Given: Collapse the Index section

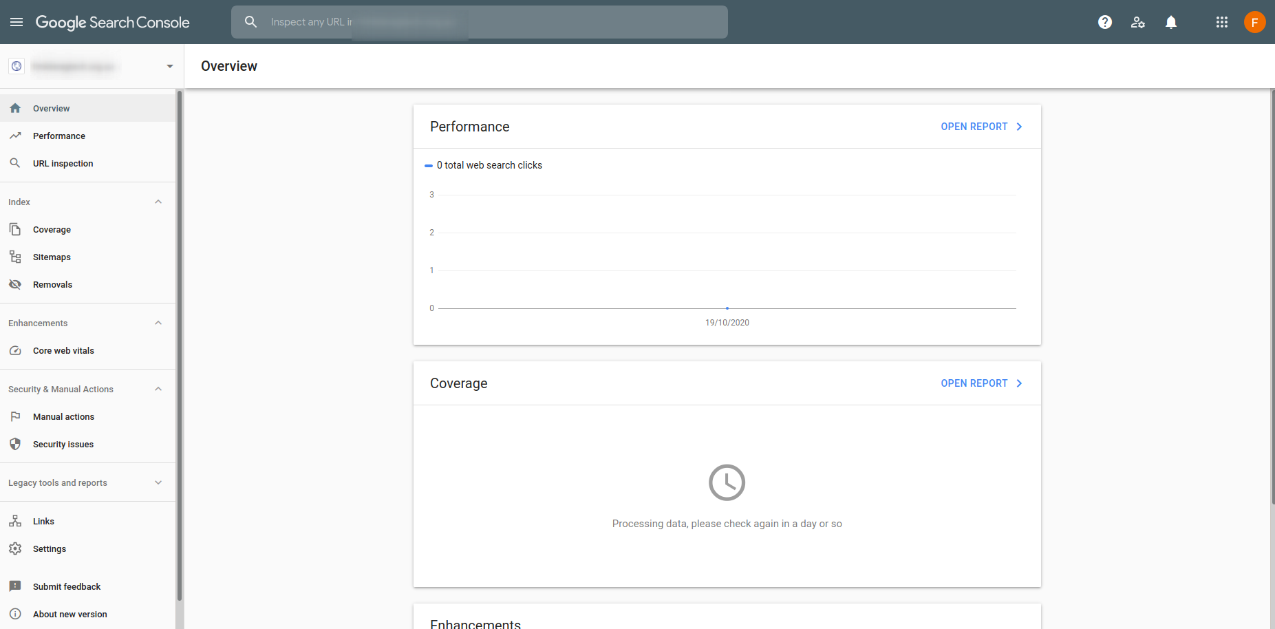Looking at the screenshot, I should (158, 202).
